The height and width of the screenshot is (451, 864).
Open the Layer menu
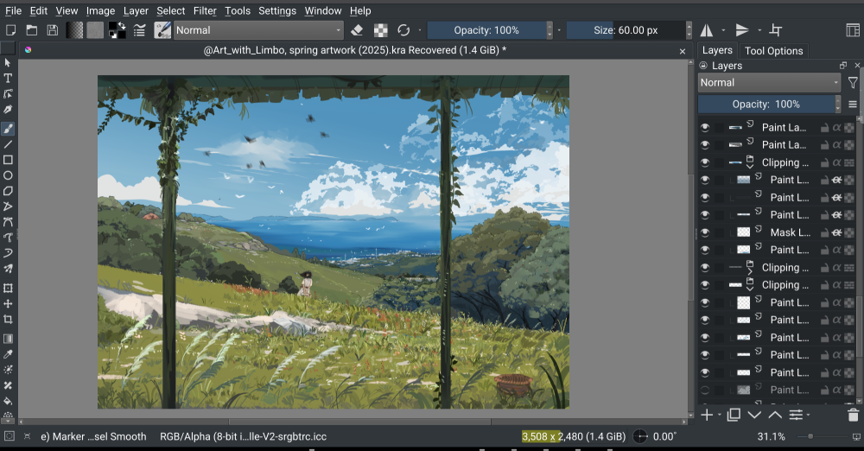(136, 10)
